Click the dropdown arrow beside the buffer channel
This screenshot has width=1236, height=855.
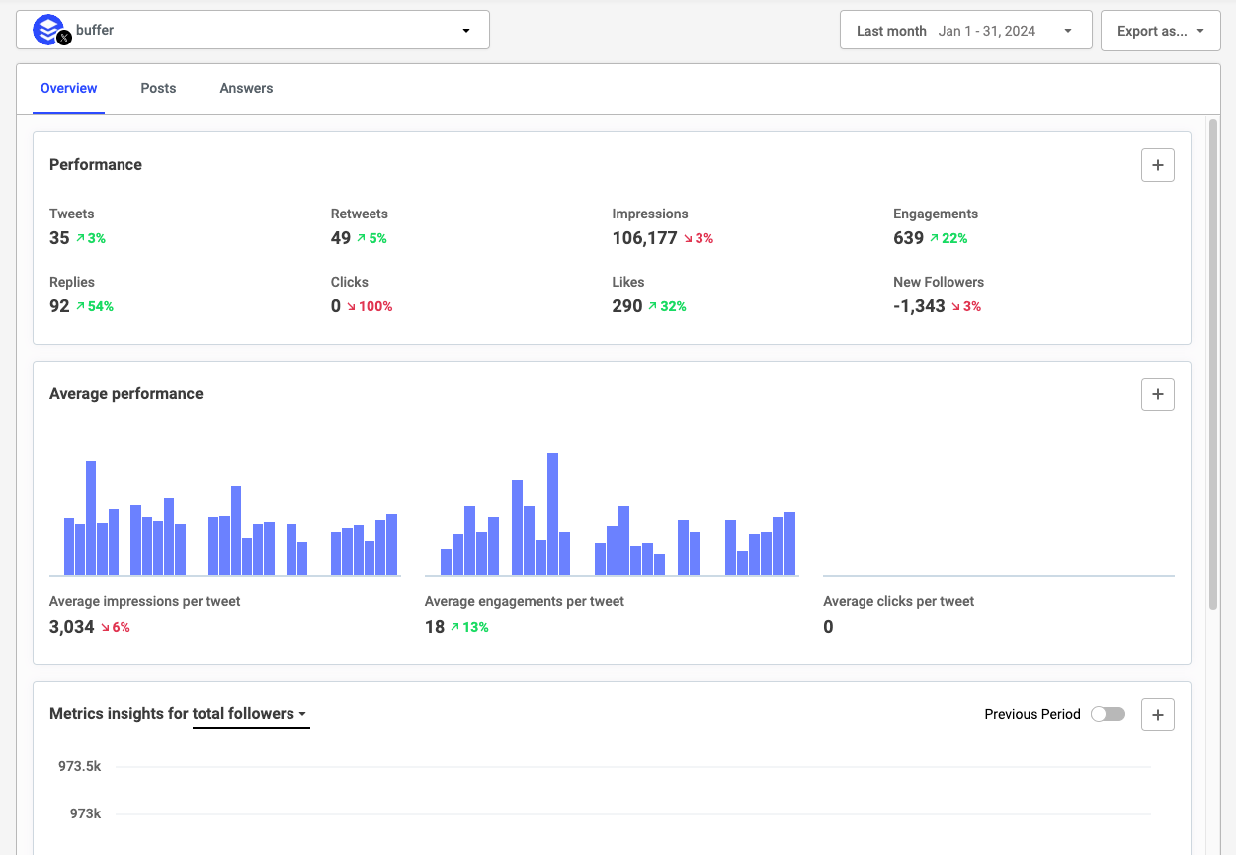pyautogui.click(x=465, y=30)
